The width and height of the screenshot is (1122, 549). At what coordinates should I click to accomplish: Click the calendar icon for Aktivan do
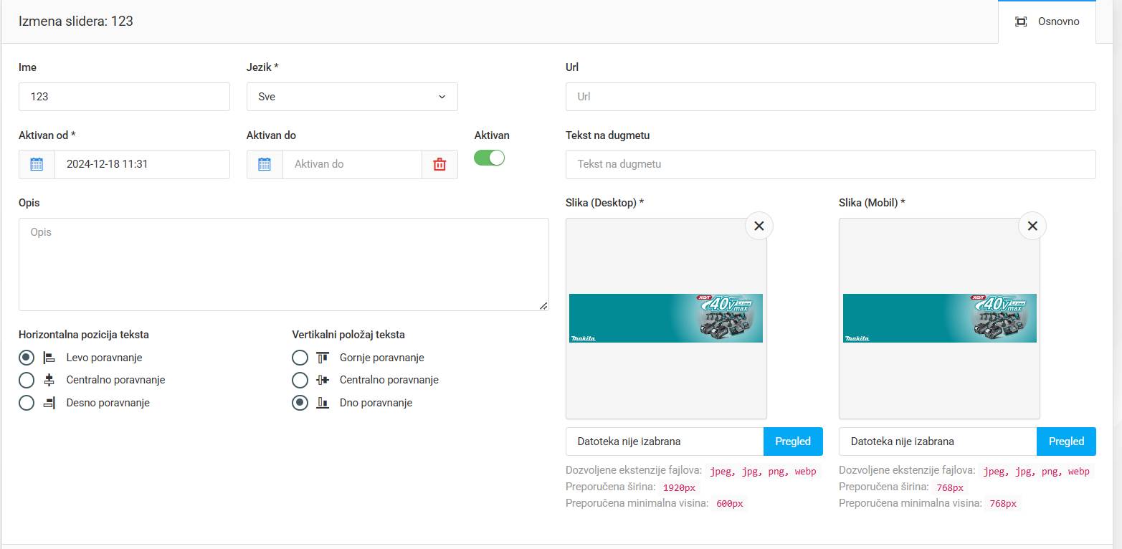point(265,164)
